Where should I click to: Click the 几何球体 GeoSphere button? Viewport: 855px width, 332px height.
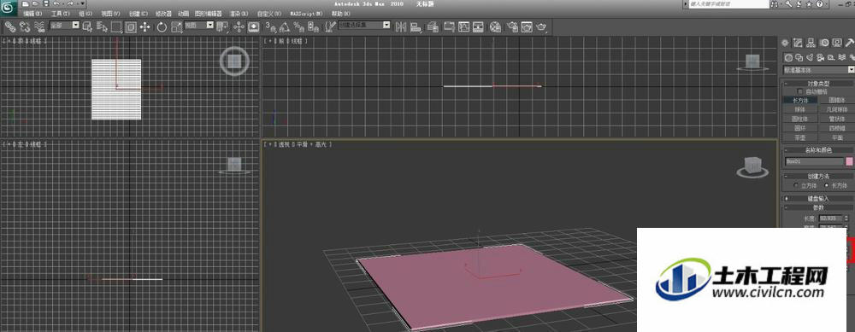837,109
